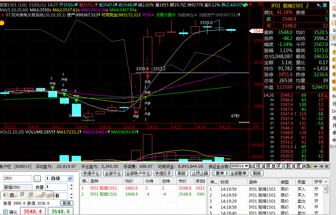Click the 快捷反手 button

point(163,173)
